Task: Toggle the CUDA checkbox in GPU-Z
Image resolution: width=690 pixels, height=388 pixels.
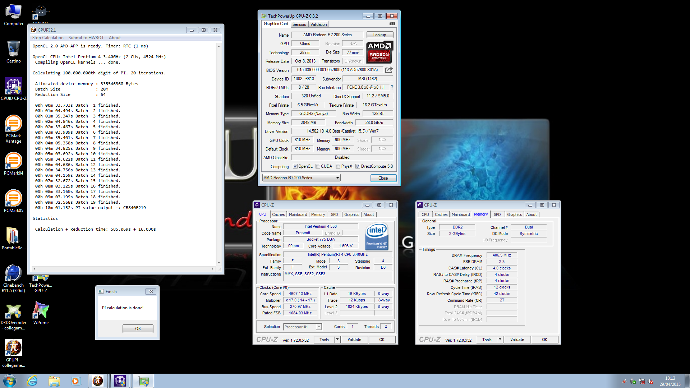Action: coord(318,166)
